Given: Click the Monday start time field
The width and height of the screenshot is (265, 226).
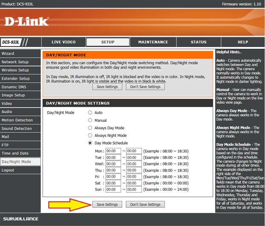Looking at the screenshot, I should (x=113, y=151).
